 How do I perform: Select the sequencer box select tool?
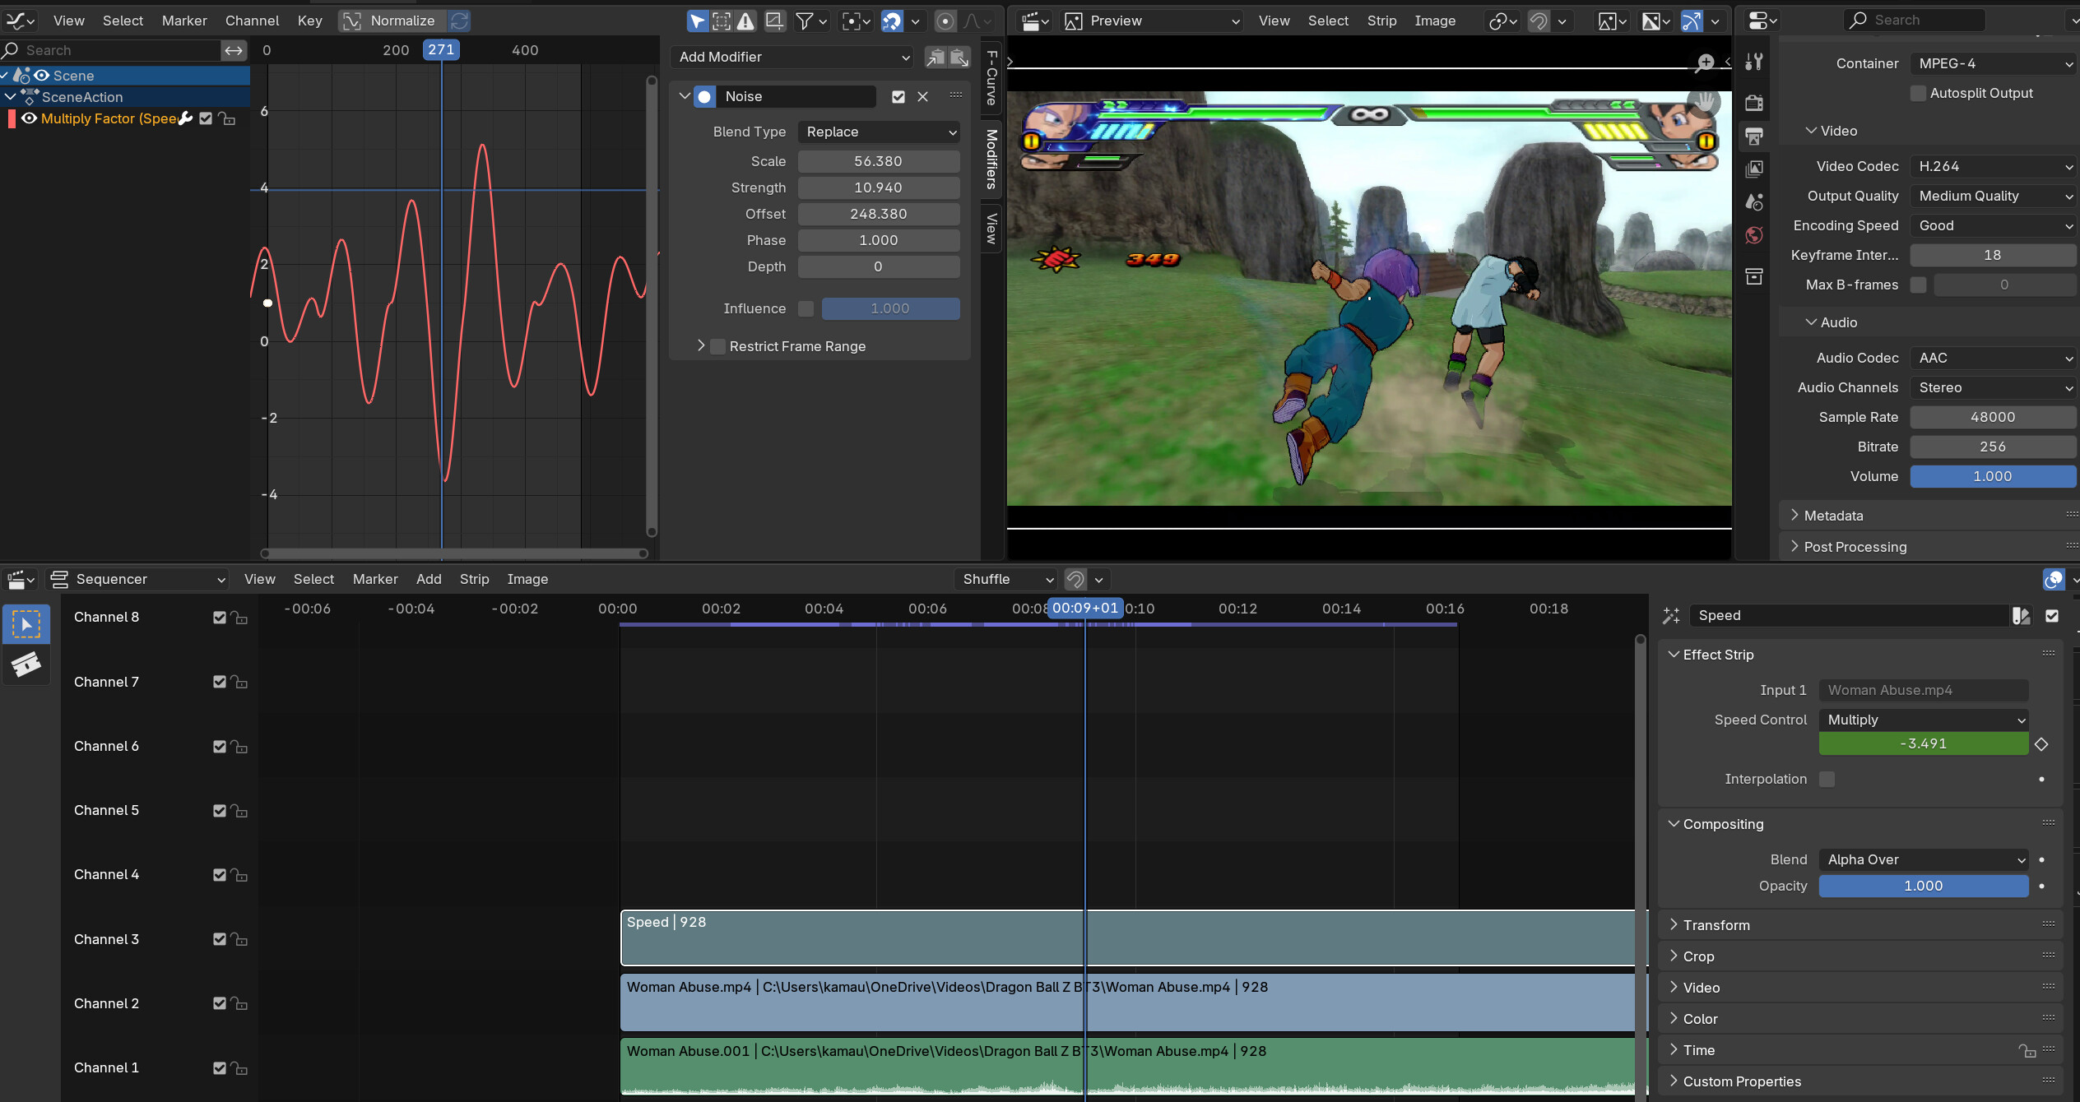(26, 624)
